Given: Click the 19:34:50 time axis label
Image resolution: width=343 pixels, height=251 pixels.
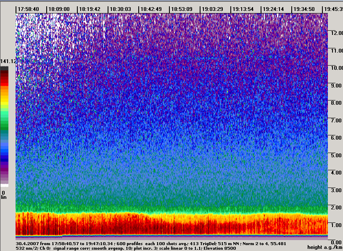Looking at the screenshot, I should [x=304, y=9].
